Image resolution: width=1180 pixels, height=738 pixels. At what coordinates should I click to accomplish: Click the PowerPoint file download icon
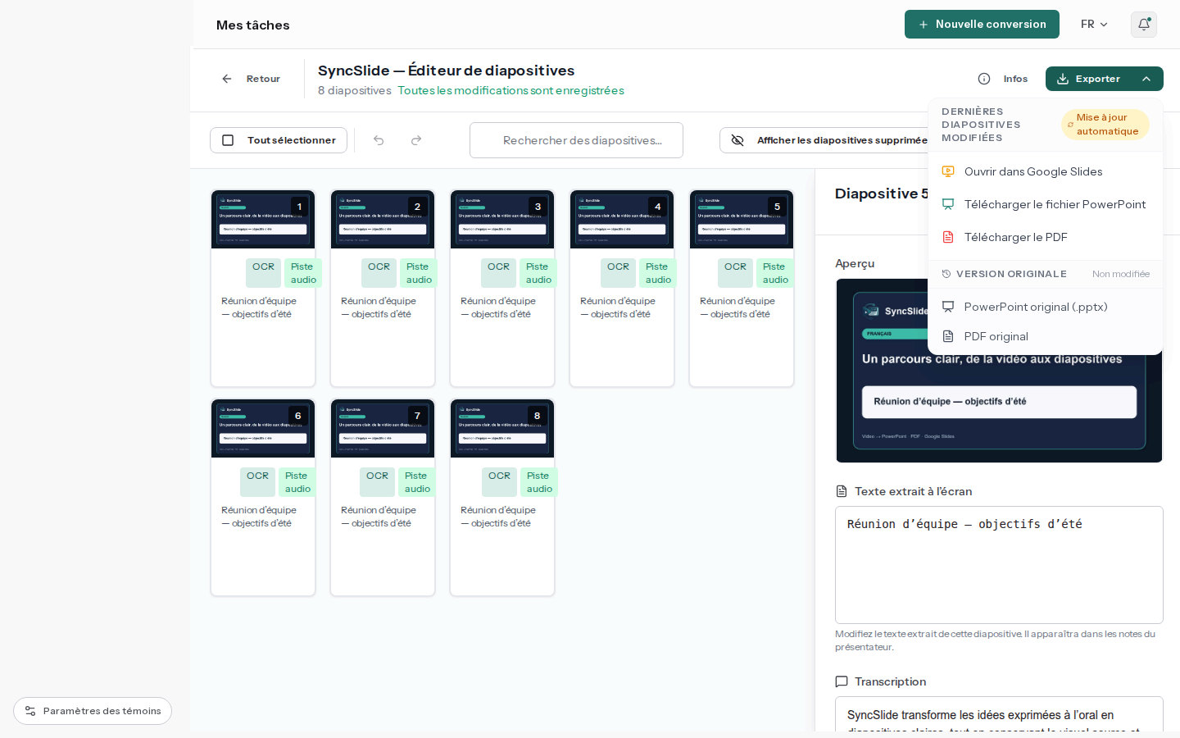(948, 204)
